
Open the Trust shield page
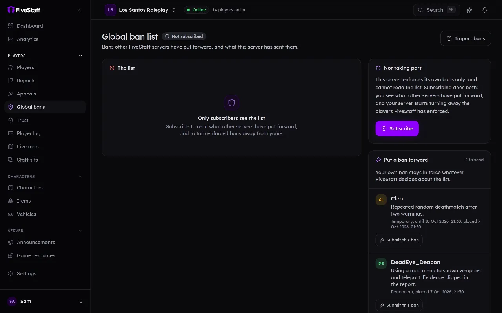45,121
